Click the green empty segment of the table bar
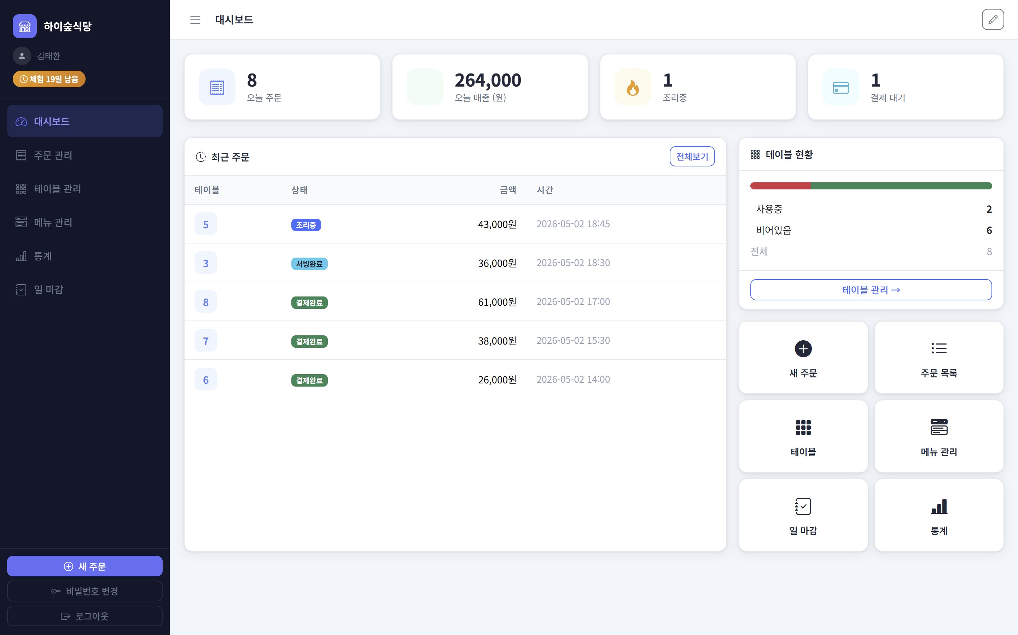This screenshot has height=635, width=1018. [x=901, y=186]
